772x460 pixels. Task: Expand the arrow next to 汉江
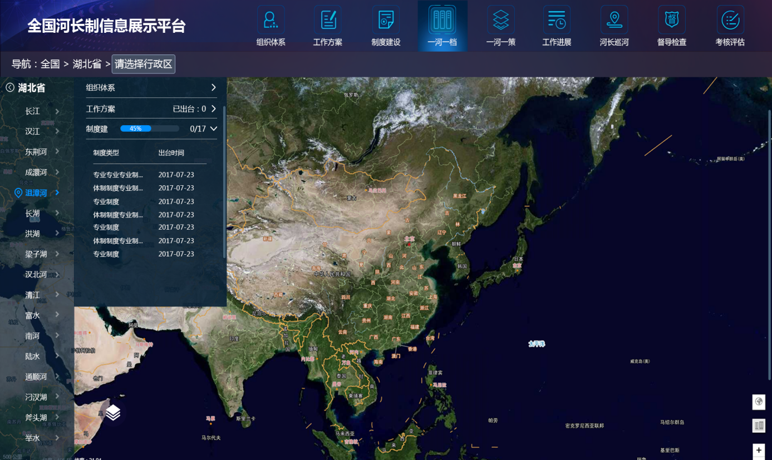(57, 131)
